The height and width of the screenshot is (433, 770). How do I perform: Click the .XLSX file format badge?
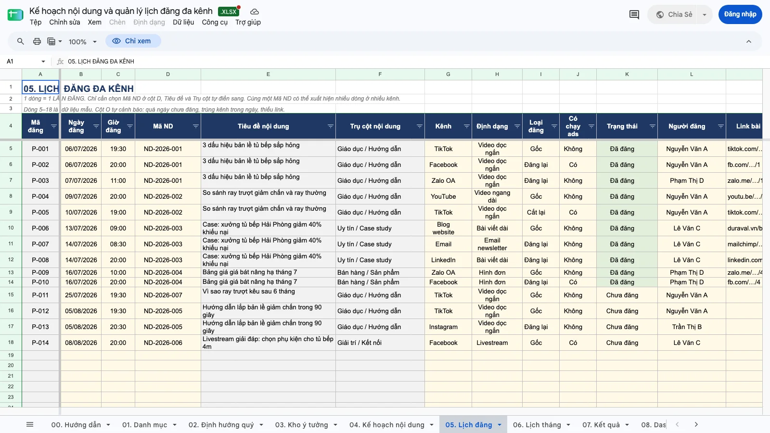click(x=229, y=12)
